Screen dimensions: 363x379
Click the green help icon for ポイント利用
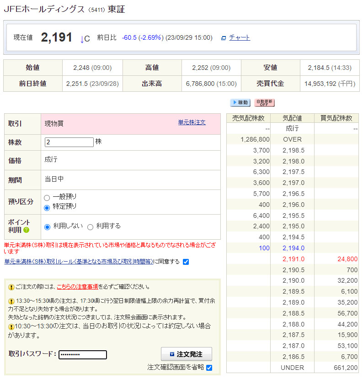tap(27, 230)
